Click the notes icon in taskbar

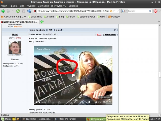[14, 119]
